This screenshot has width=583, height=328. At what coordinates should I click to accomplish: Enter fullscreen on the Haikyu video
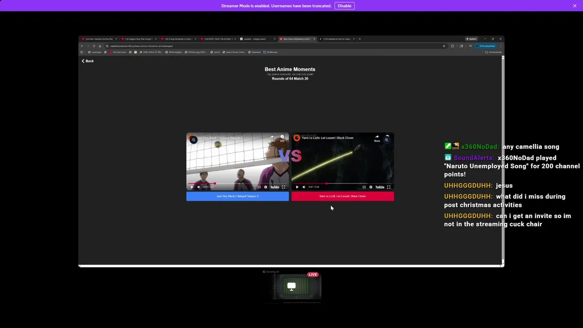pos(283,187)
